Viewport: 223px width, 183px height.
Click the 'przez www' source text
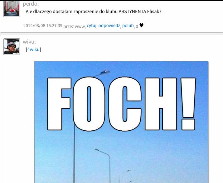point(74,26)
